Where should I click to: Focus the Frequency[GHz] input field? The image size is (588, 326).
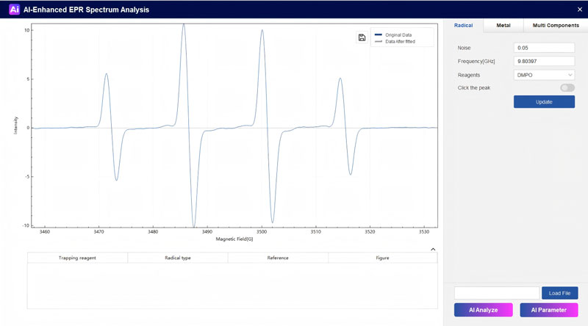pyautogui.click(x=544, y=61)
